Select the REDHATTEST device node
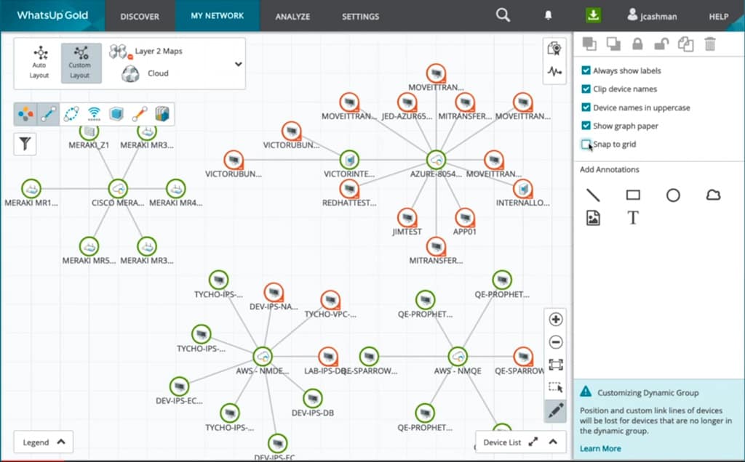This screenshot has height=462, width=745. [349, 189]
